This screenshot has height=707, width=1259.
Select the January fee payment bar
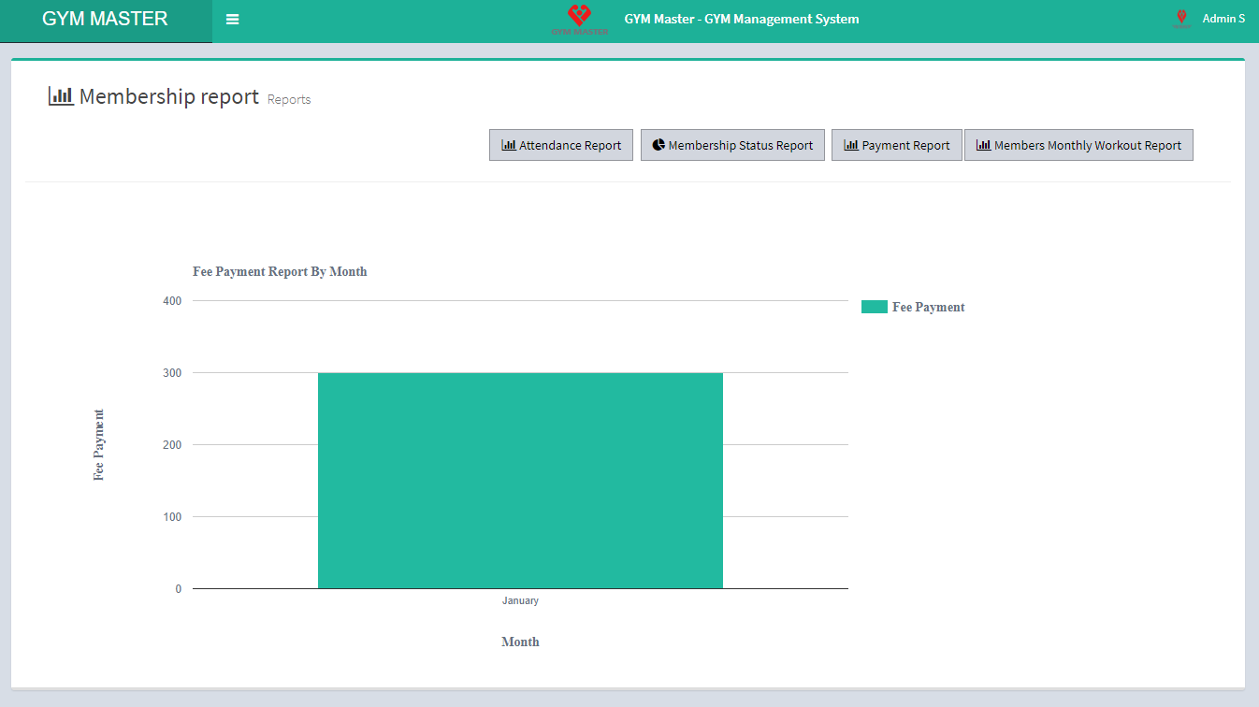(520, 480)
